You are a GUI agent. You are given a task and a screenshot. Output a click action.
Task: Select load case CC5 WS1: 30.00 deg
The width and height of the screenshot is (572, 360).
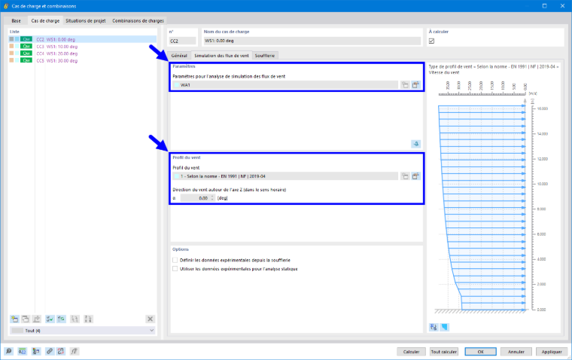point(83,60)
